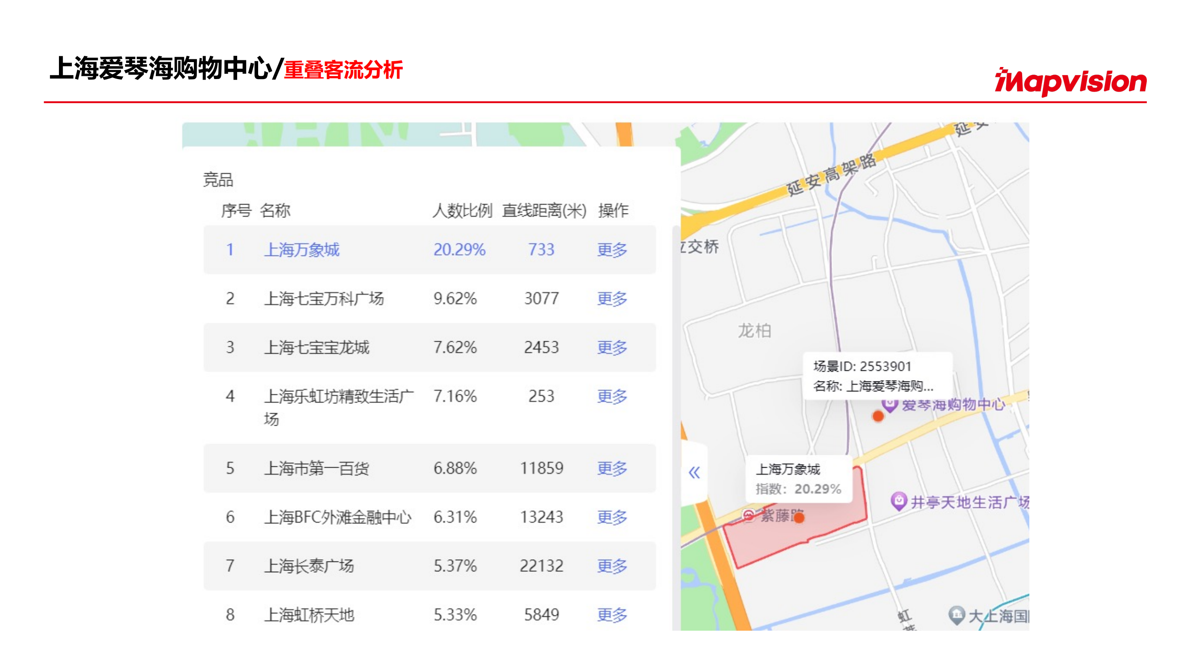Click the 更多 link for 上海长泰广场
This screenshot has width=1191, height=670.
(x=612, y=566)
